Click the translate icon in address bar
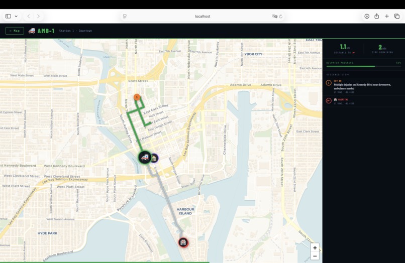Image resolution: width=405 pixels, height=263 pixels. pos(274,16)
